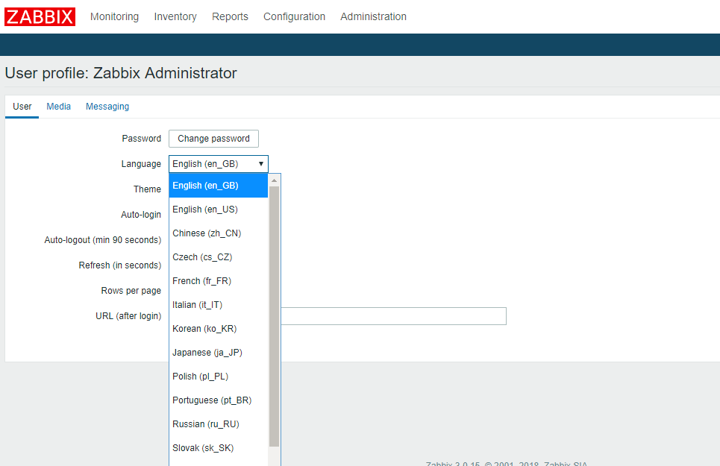The height and width of the screenshot is (466, 720).
Task: Click the Theme field label
Action: point(147,189)
